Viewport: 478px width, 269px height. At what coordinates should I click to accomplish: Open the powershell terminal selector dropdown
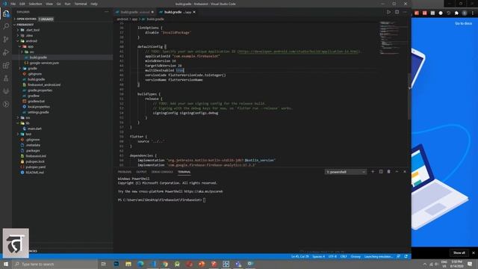coord(346,172)
